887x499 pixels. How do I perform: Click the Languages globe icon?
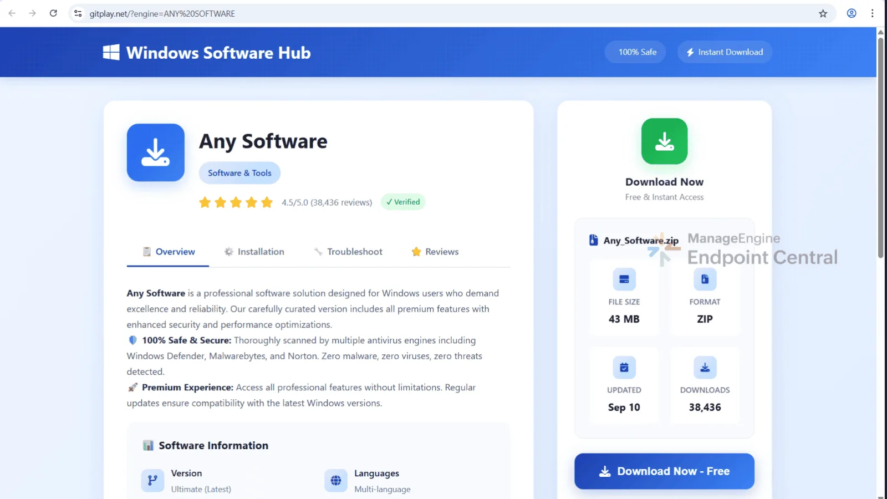[x=336, y=480]
